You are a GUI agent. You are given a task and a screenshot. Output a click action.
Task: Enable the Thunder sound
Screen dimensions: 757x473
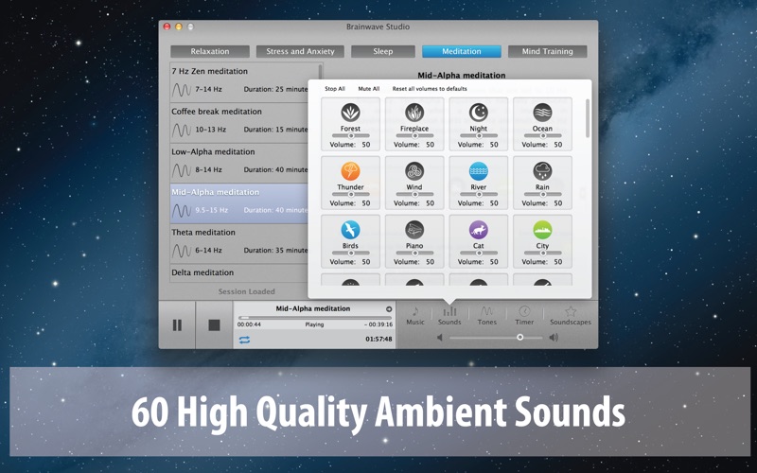coord(350,171)
